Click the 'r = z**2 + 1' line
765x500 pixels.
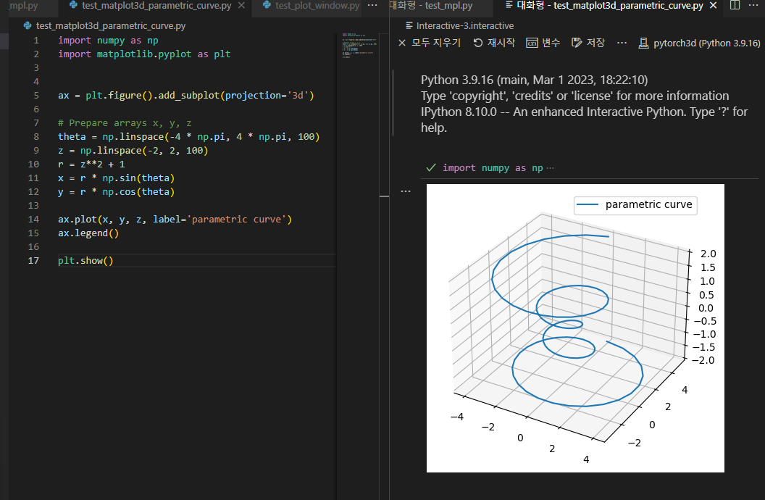(x=91, y=164)
